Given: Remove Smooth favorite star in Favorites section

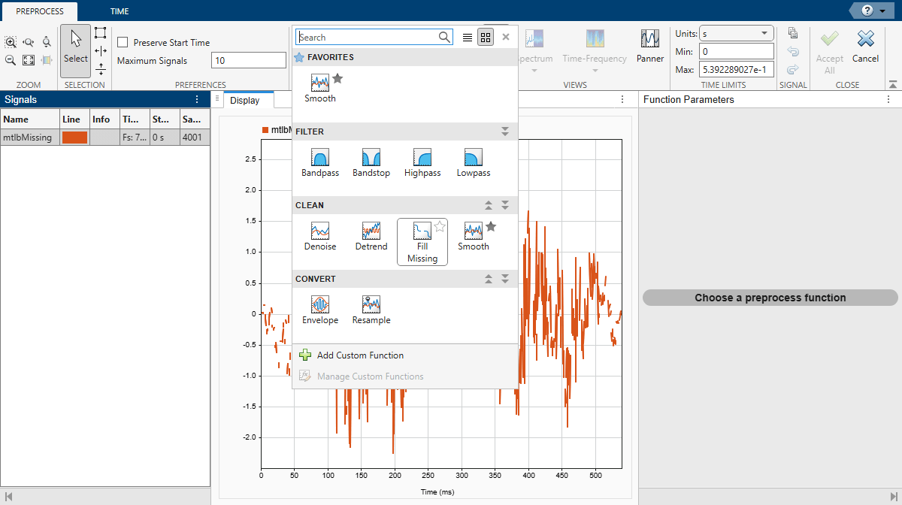Looking at the screenshot, I should [x=337, y=77].
